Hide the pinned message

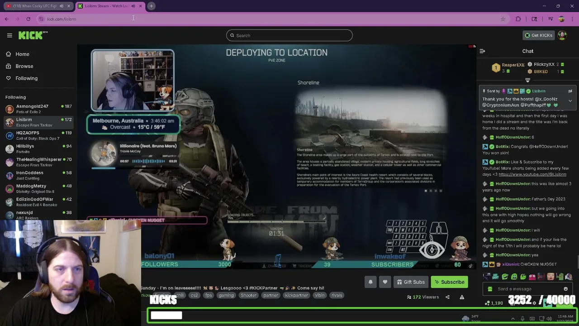[570, 91]
